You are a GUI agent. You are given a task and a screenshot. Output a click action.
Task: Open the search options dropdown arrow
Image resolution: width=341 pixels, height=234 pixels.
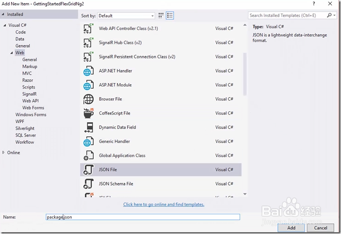[x=334, y=15]
